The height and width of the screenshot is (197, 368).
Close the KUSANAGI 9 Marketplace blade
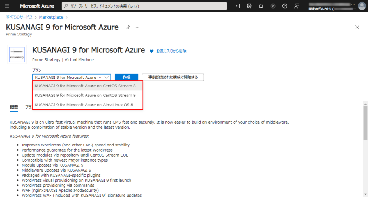coord(357,27)
